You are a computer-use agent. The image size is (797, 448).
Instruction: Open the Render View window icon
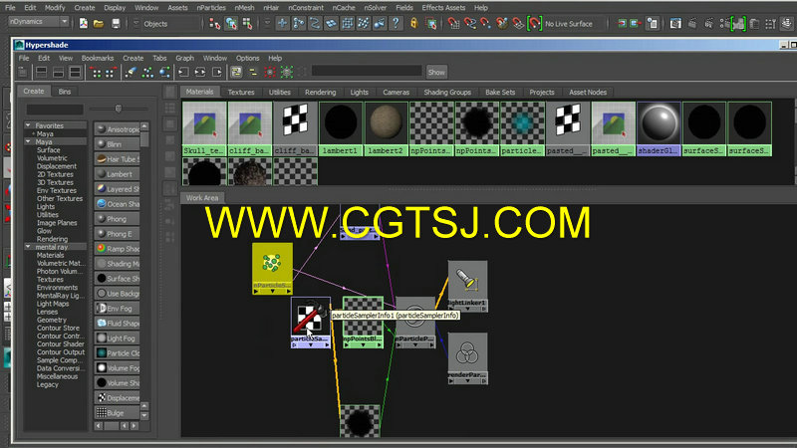675,23
